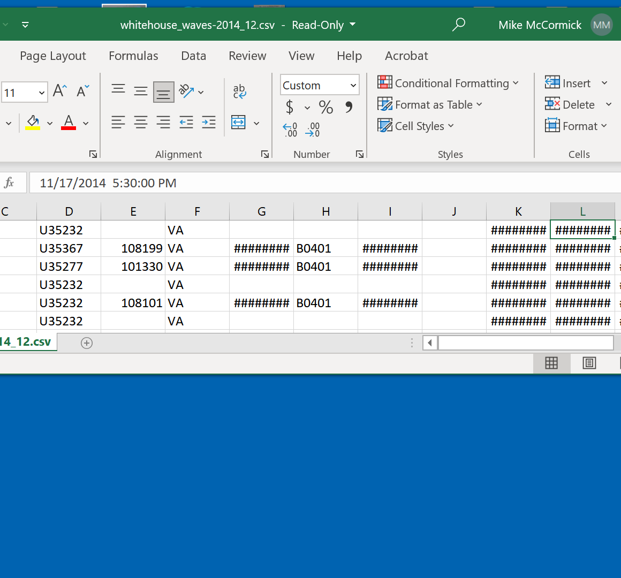621x578 pixels.
Task: Open search with the magnifier icon
Action: 458,25
